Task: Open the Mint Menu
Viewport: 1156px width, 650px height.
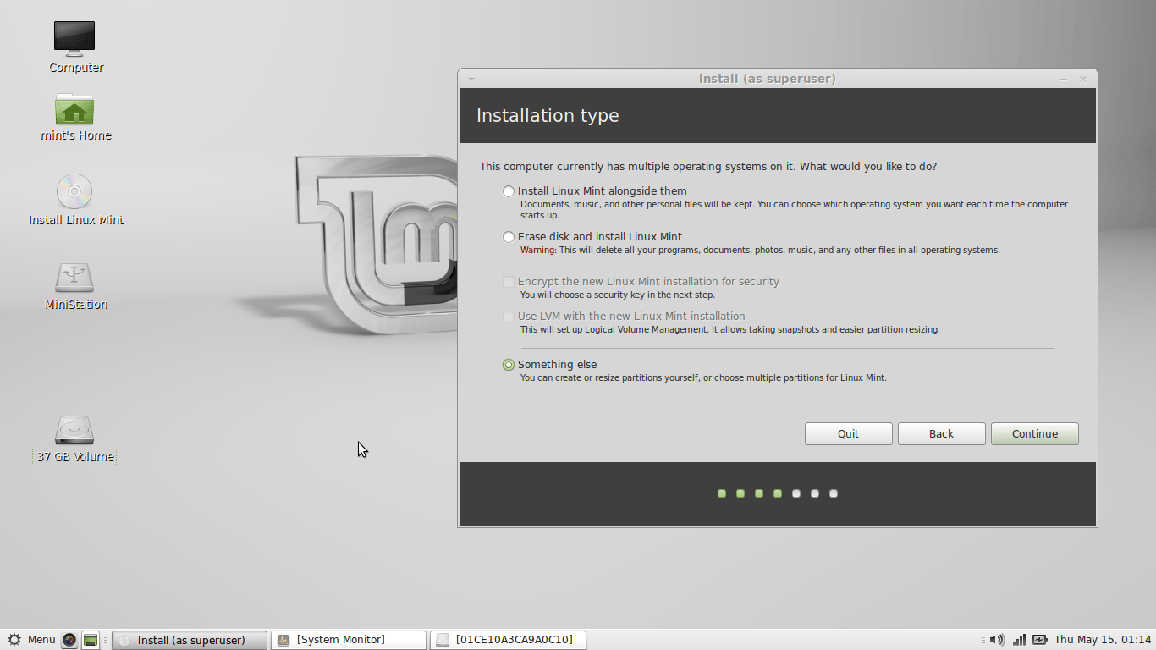Action: [x=31, y=640]
